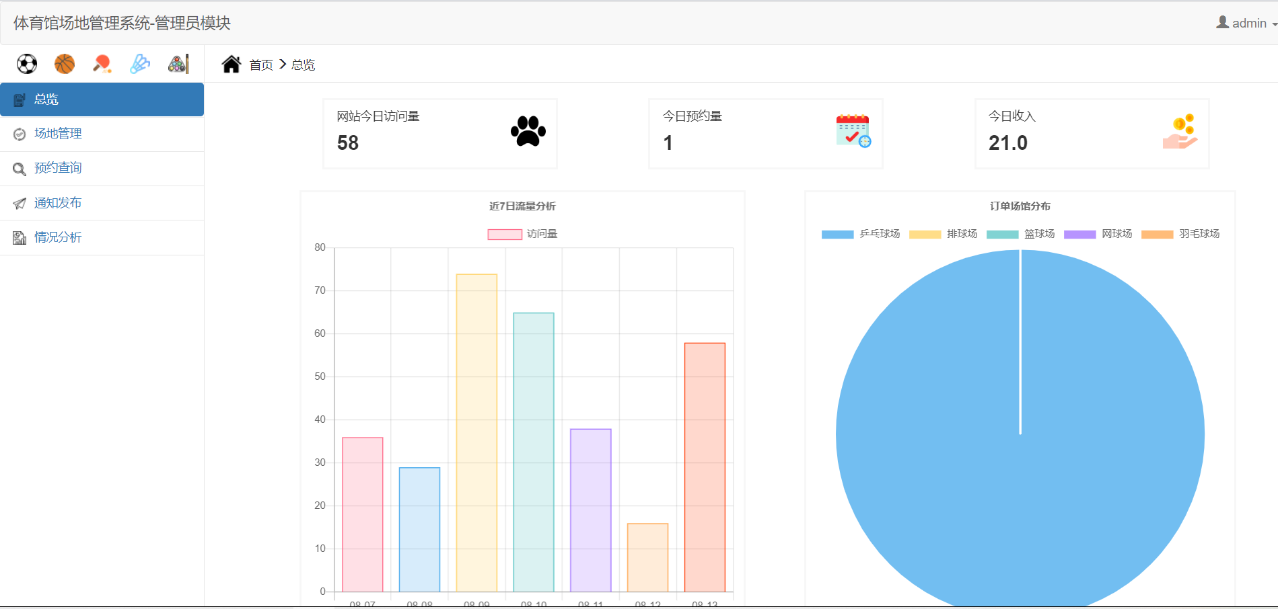Click the 体育馆场地管理系统-管理员模块 header title
1278x609 pixels.
[122, 23]
